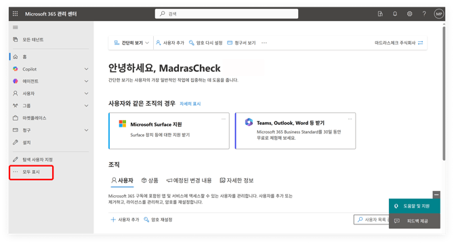Click Give feedback (피드백 제공) button
This screenshot has height=244, width=454.
click(x=414, y=221)
